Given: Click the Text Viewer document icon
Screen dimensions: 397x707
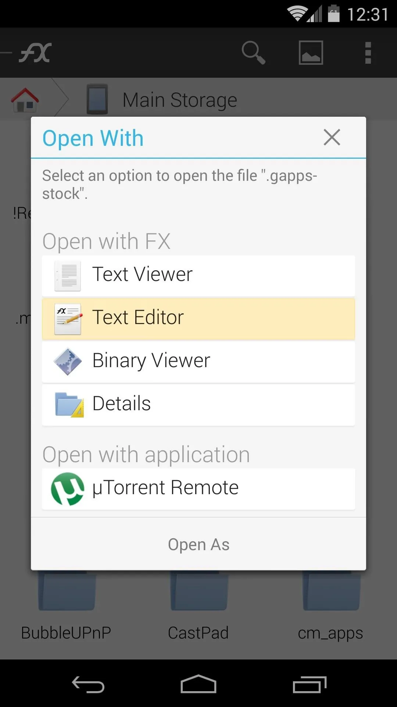Looking at the screenshot, I should tap(68, 275).
